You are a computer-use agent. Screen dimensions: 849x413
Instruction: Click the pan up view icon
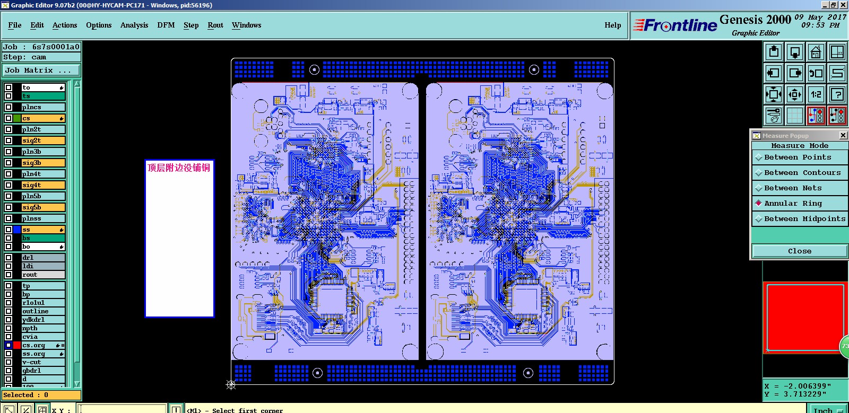(774, 52)
